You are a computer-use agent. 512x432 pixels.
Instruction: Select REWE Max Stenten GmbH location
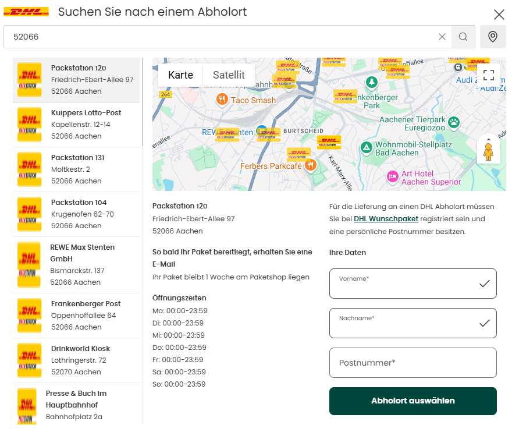[76, 265]
